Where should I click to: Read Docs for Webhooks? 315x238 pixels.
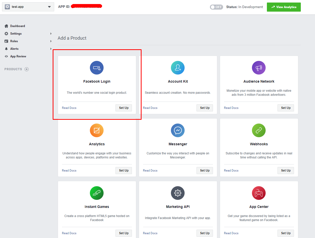231,171
